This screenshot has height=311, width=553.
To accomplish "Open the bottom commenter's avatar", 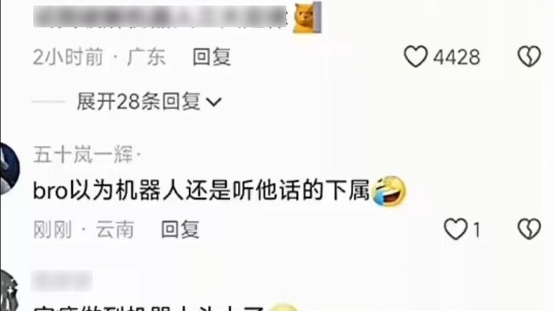I will [8, 291].
